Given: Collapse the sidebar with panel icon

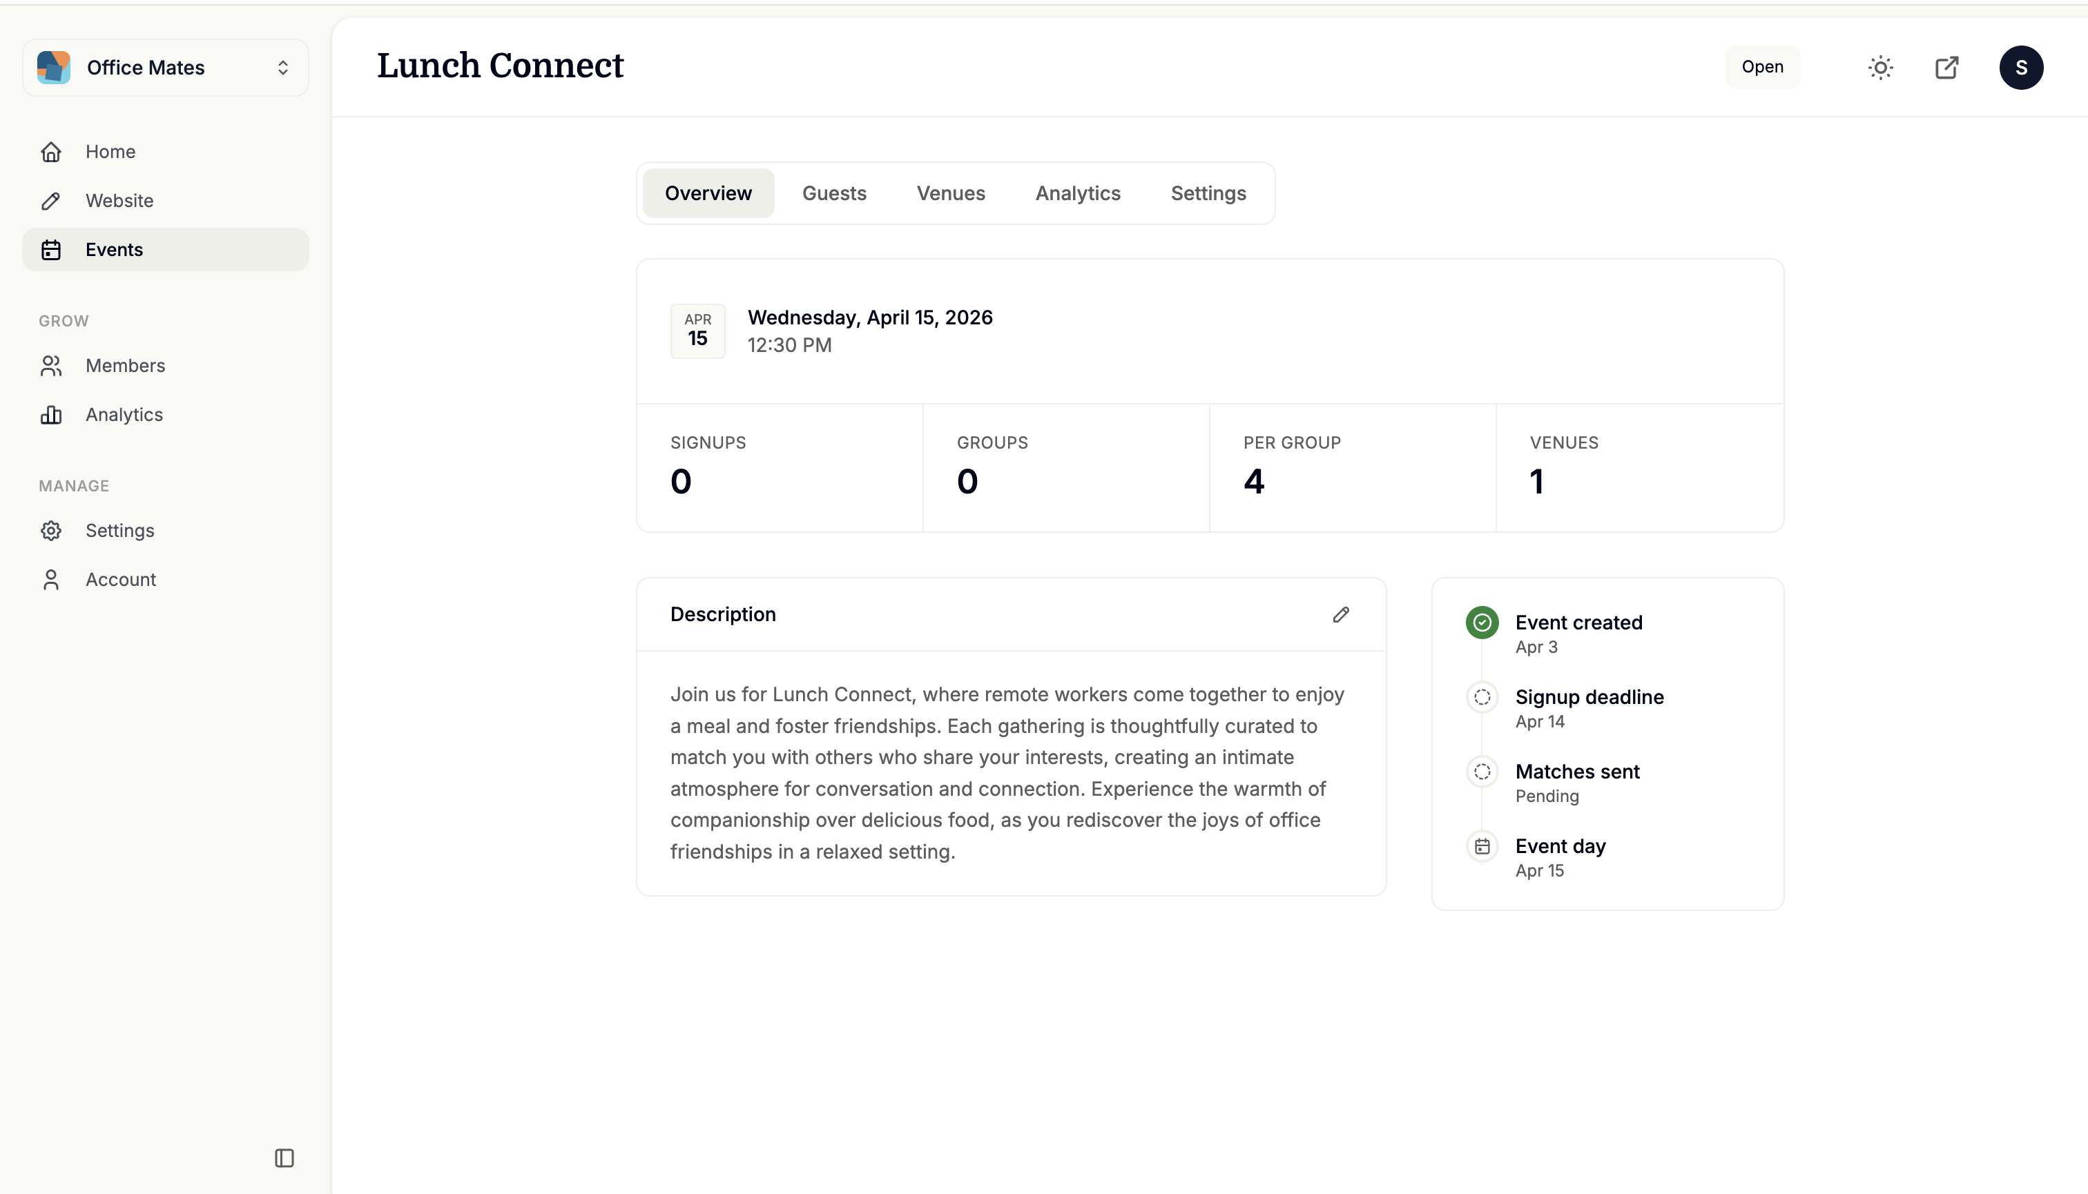Looking at the screenshot, I should click(284, 1158).
